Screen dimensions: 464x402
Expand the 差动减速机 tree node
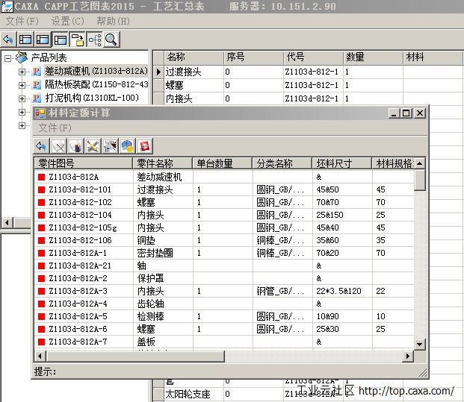pos(22,72)
